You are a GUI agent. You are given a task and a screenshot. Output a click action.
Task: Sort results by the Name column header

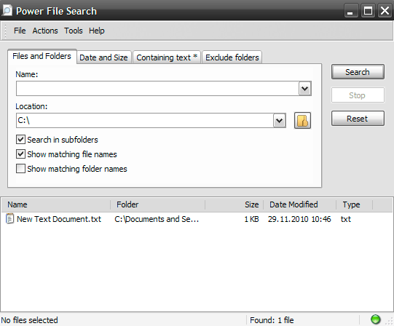coord(56,204)
